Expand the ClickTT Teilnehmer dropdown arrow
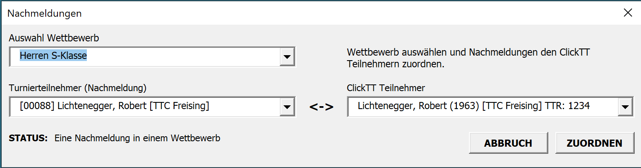Screen dimensions: 641x168 [625, 107]
